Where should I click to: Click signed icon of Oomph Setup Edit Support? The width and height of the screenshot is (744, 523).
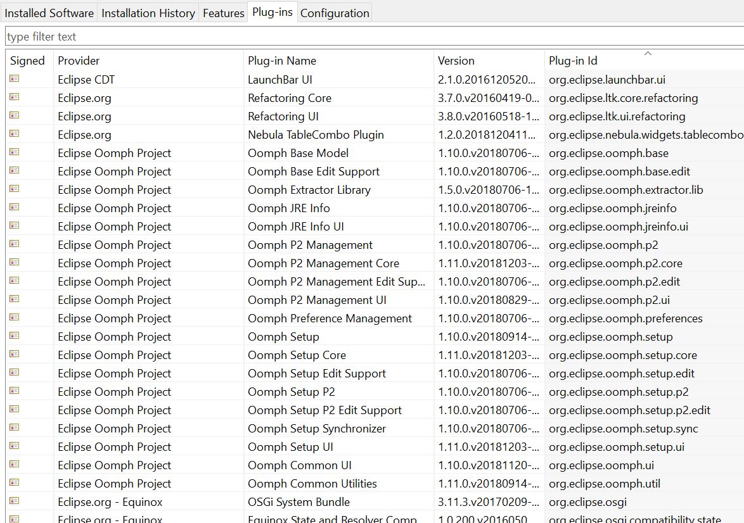click(14, 373)
